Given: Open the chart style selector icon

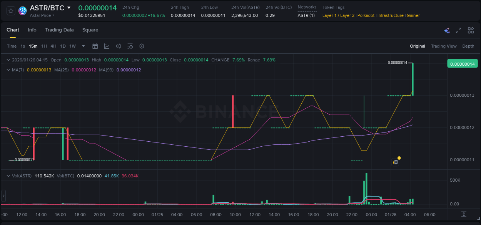Looking at the screenshot, I should (x=107, y=46).
